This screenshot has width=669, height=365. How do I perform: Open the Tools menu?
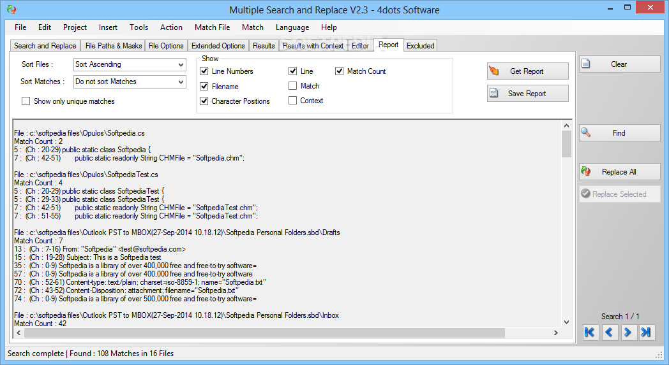[x=139, y=27]
